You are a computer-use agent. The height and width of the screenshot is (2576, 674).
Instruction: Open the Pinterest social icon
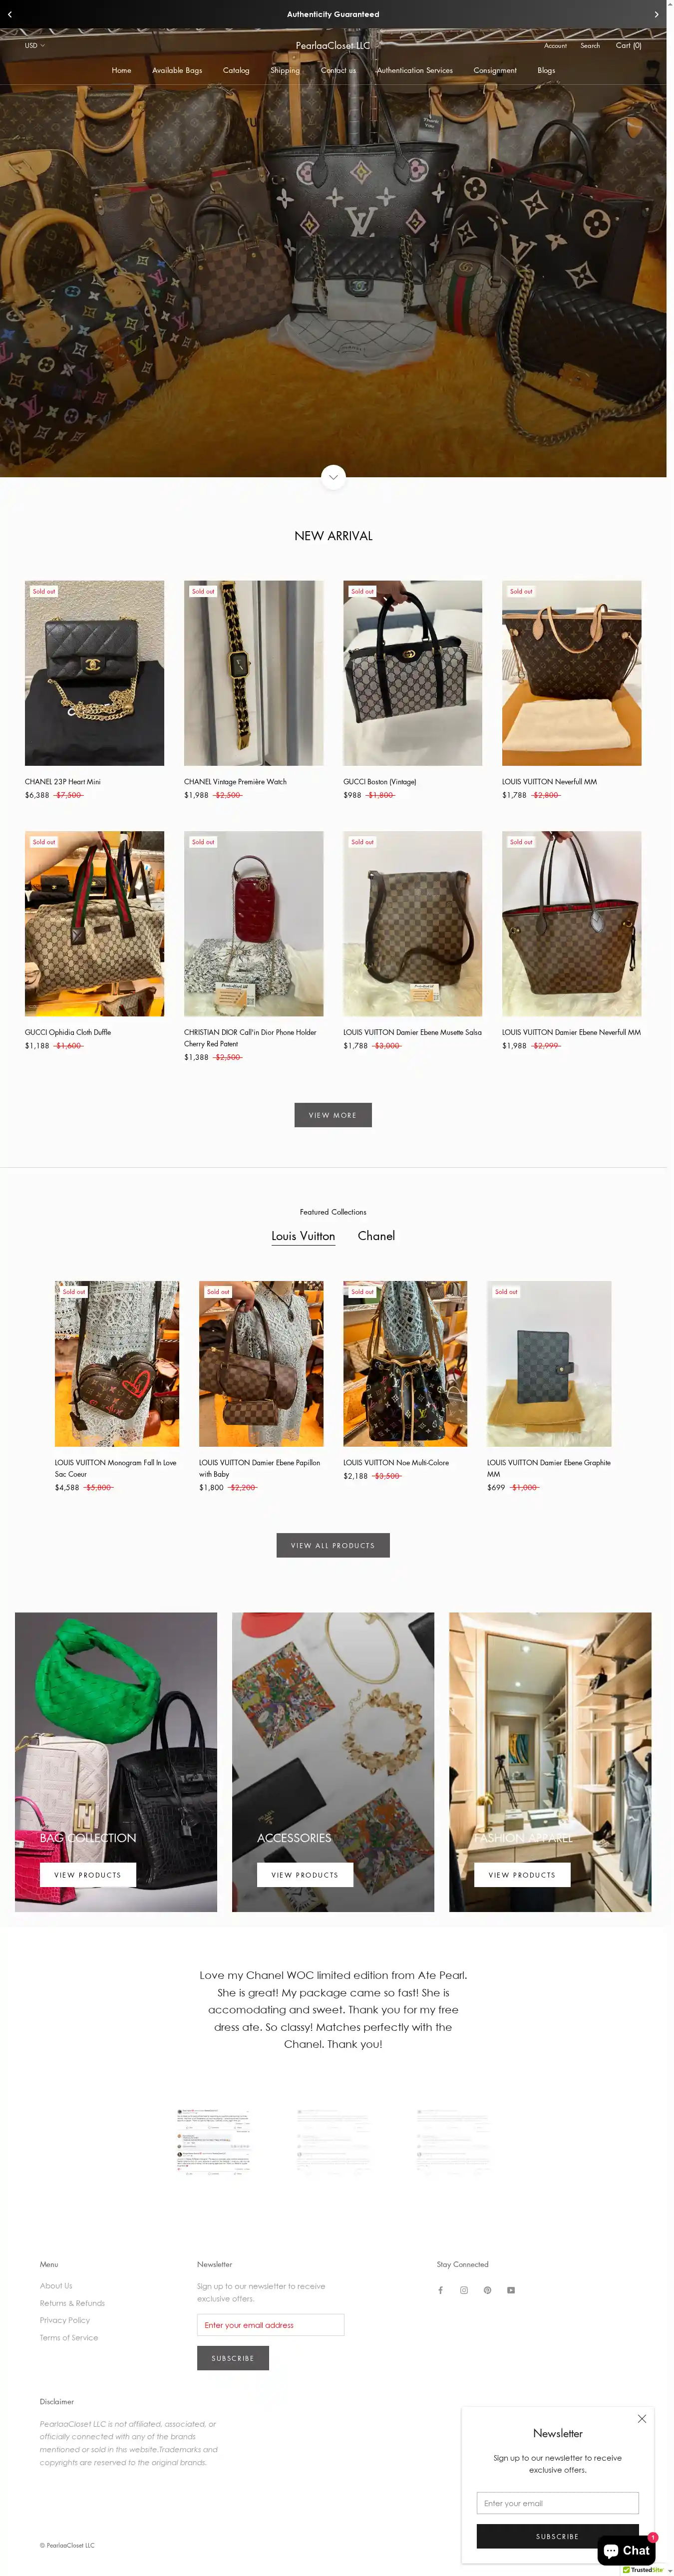pos(487,2290)
